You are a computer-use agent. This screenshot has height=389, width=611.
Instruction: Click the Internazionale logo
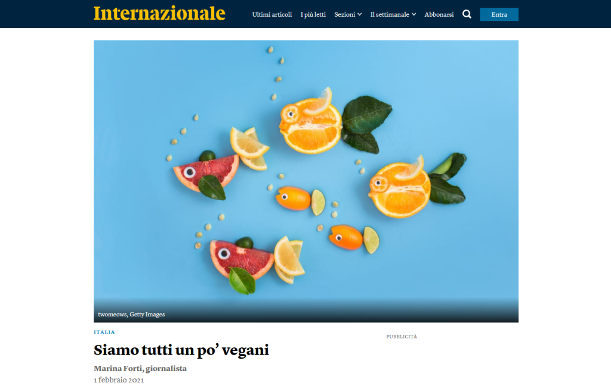(x=159, y=13)
